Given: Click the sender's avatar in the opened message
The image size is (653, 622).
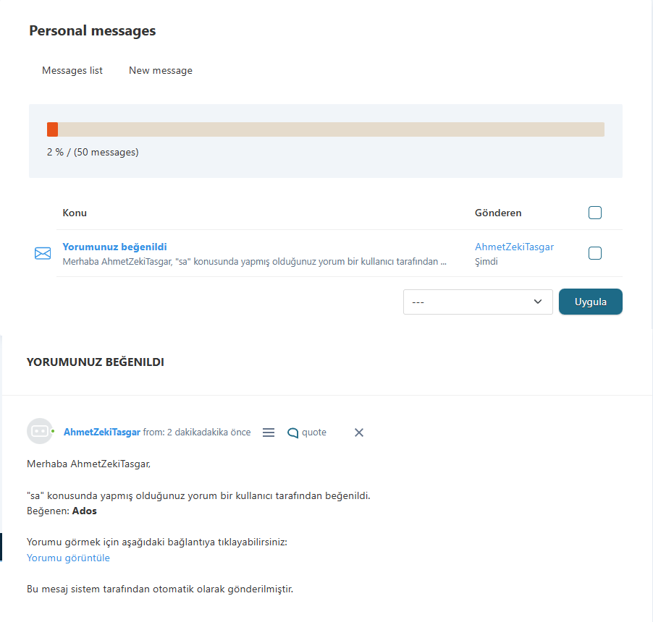Looking at the screenshot, I should point(40,431).
